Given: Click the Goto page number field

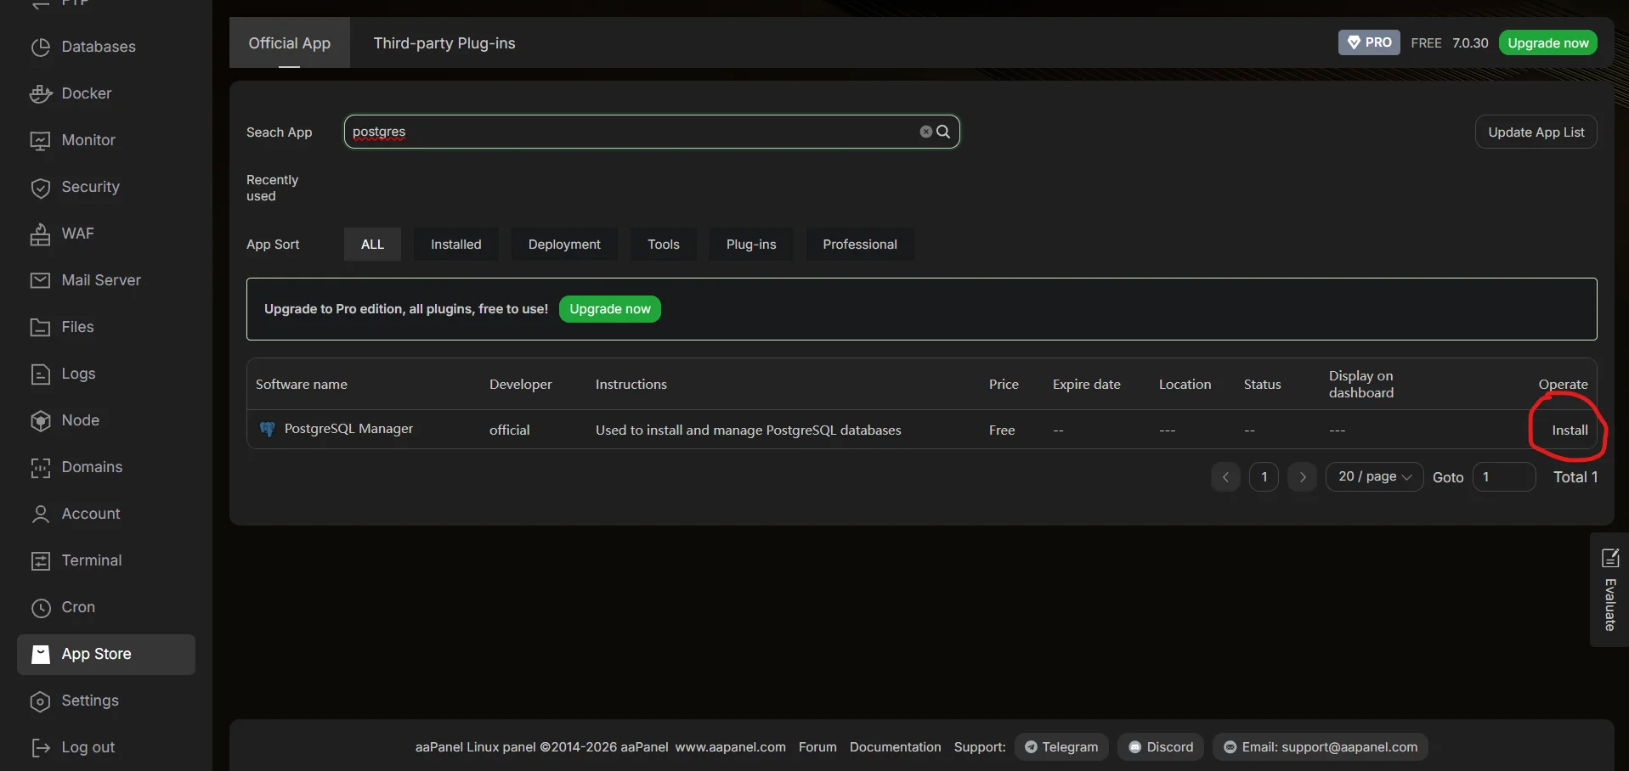Looking at the screenshot, I should click(1503, 477).
